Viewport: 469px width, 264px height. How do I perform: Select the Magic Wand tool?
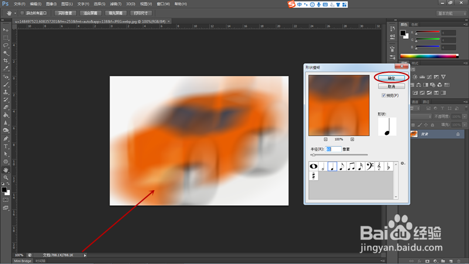point(6,53)
